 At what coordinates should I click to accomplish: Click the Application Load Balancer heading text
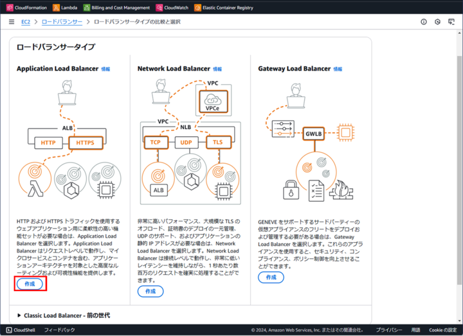pos(58,69)
